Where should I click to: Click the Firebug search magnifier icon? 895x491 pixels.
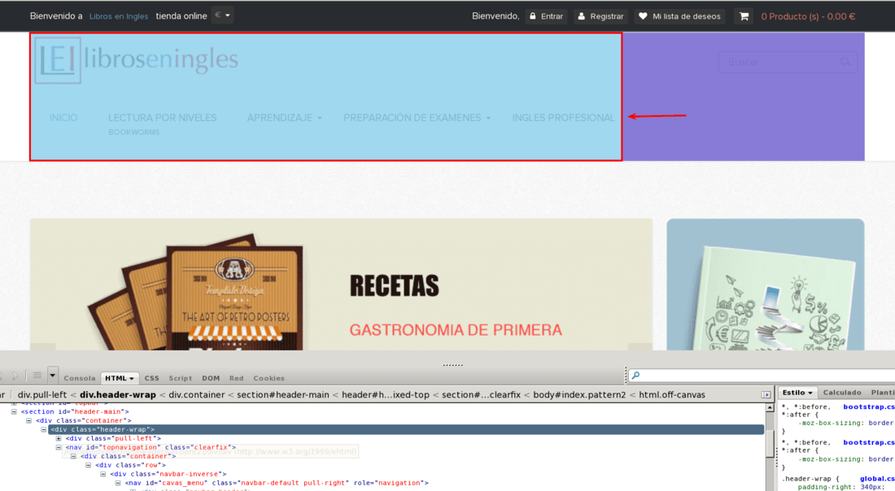[x=636, y=376]
